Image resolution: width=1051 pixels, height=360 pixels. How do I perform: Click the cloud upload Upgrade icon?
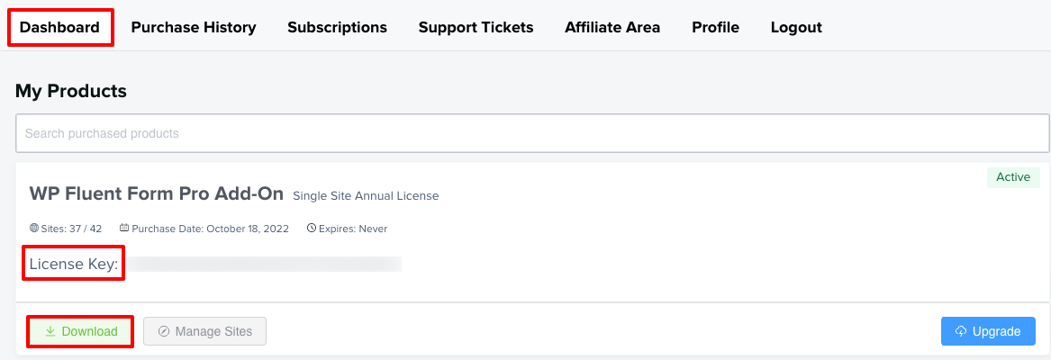[x=961, y=331]
